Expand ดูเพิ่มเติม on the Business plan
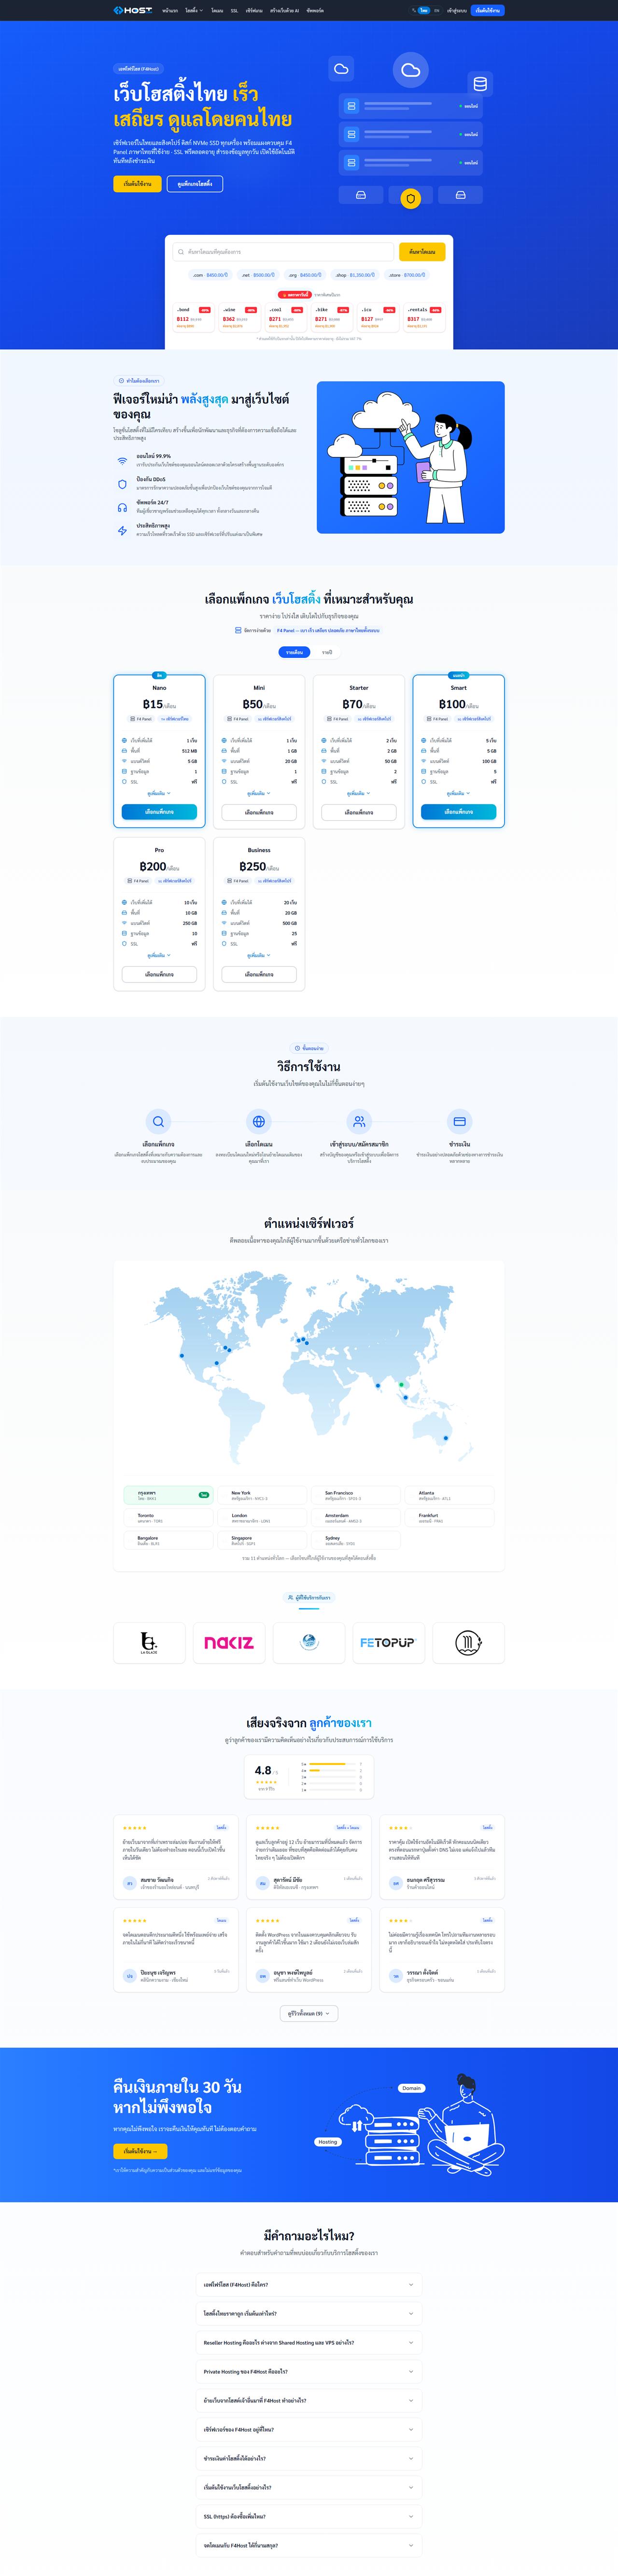 (x=259, y=955)
